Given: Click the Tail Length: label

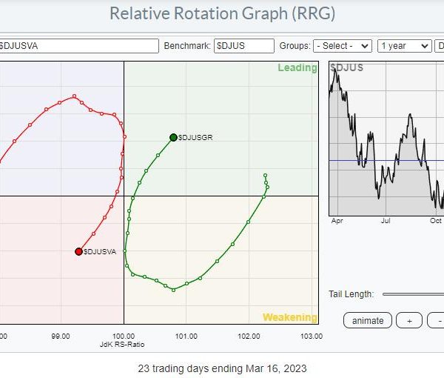Looking at the screenshot, I should point(351,294).
